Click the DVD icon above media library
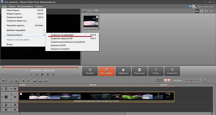The image size is (216, 115). (96, 11)
